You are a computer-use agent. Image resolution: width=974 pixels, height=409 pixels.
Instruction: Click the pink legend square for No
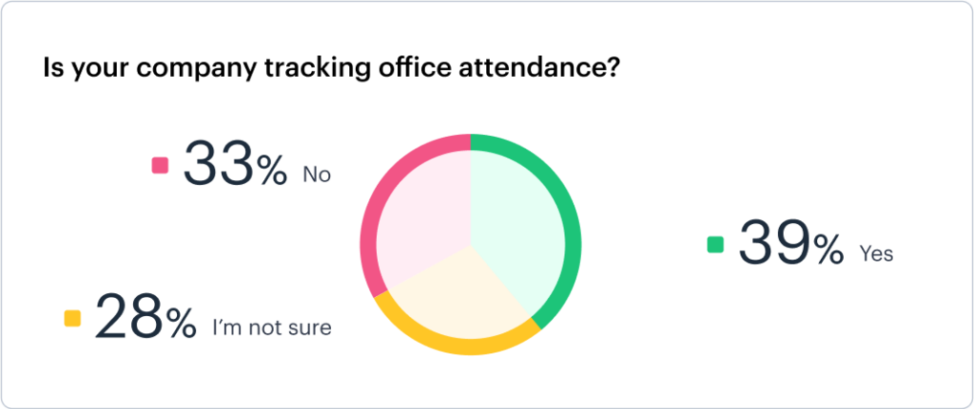click(160, 165)
